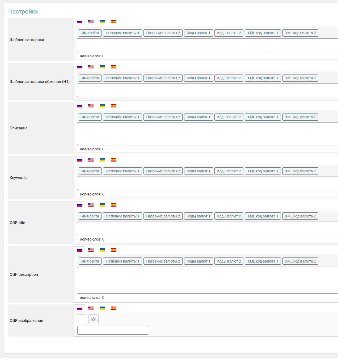Switch to Ukrainian flag in Описание row
The height and width of the screenshot is (358, 338).
102,106
